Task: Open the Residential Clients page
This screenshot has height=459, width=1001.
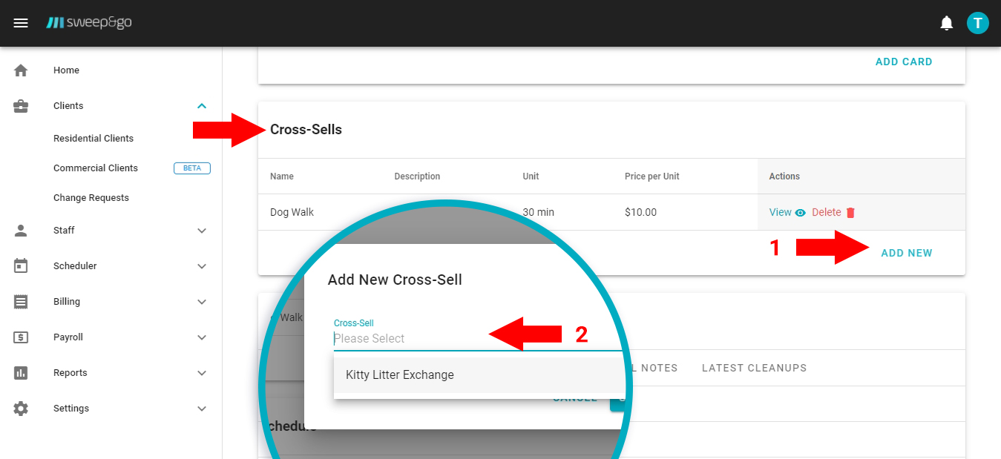Action: pyautogui.click(x=93, y=138)
